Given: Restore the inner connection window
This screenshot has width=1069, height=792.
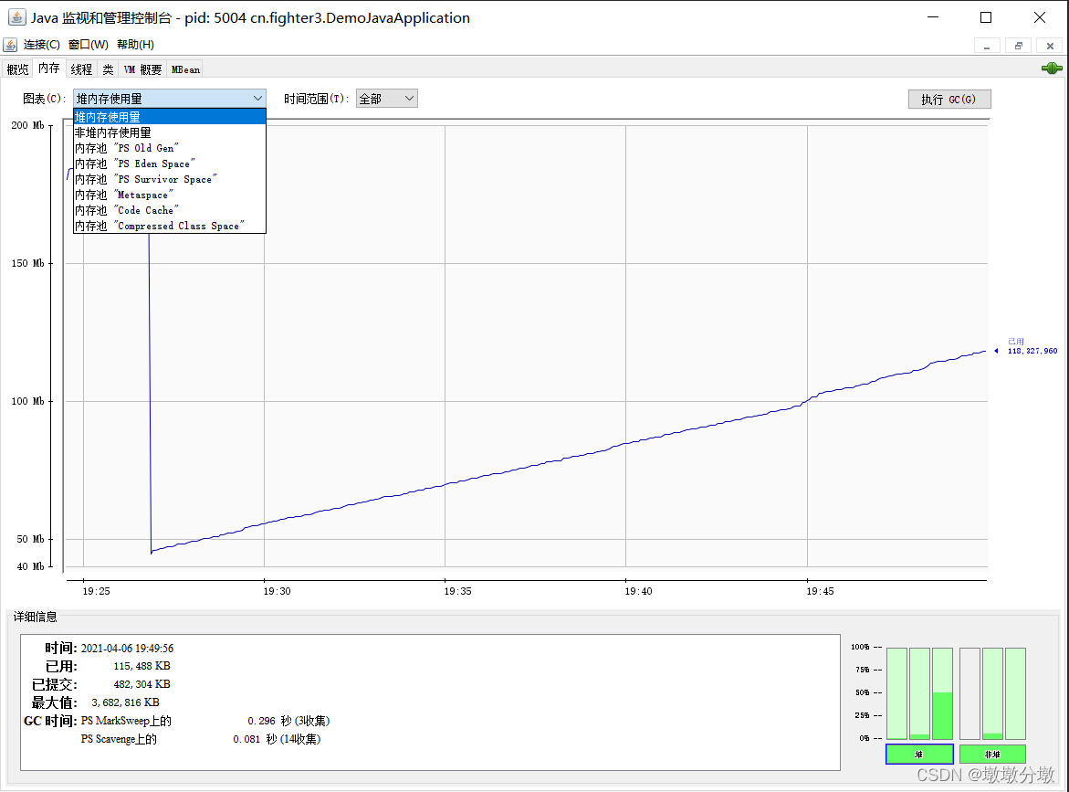Looking at the screenshot, I should point(1019,46).
